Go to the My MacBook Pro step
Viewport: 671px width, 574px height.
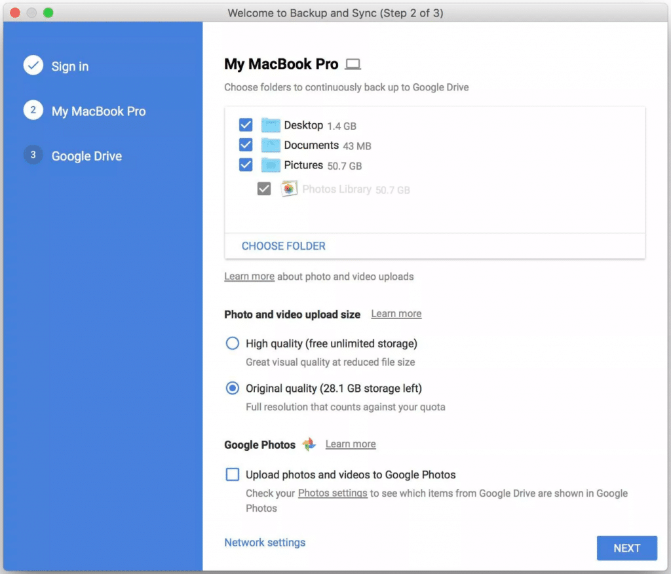(98, 111)
